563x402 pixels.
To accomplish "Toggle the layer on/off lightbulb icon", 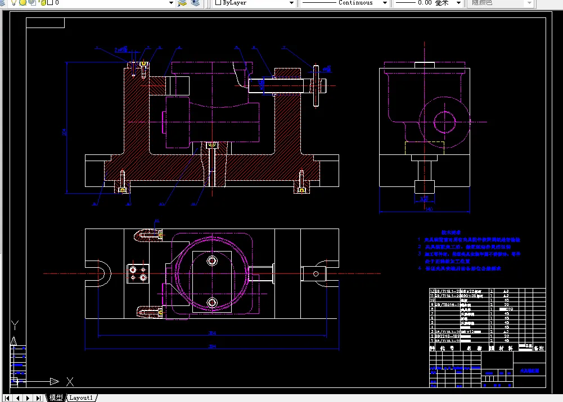I will [x=13, y=2].
